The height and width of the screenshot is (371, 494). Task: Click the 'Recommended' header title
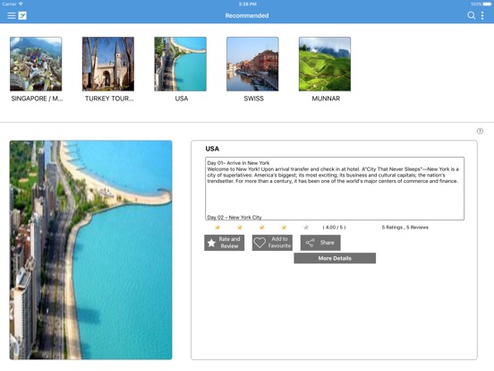point(247,15)
